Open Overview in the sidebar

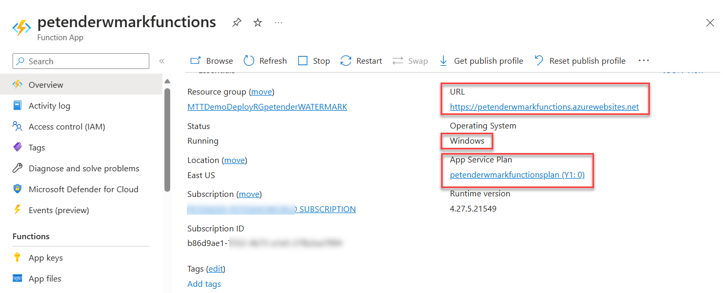tap(81, 85)
